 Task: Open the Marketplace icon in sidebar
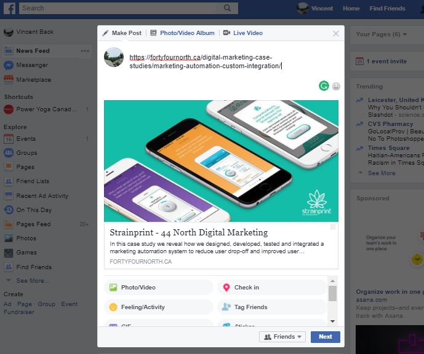coord(9,79)
